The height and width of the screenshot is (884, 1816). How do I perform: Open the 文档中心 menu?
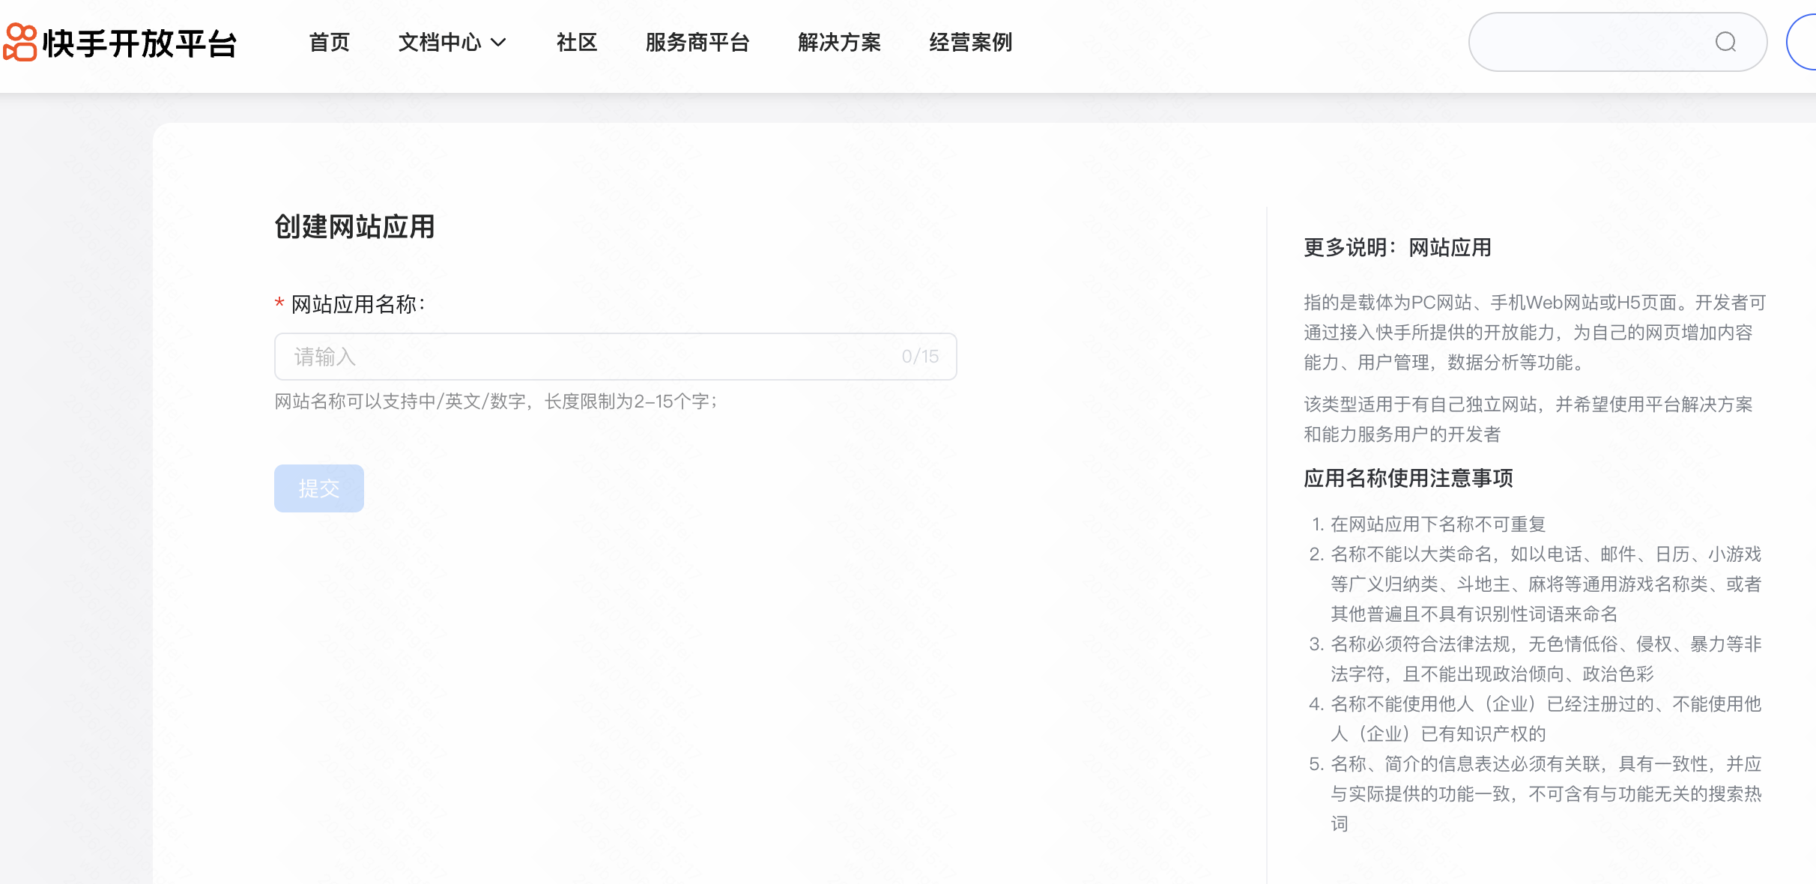pyautogui.click(x=440, y=43)
